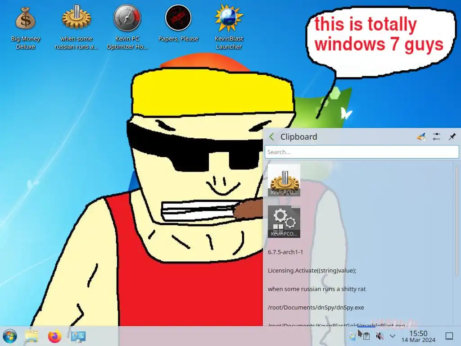
Task: Open the first system tray document icon
Action: tap(352, 336)
